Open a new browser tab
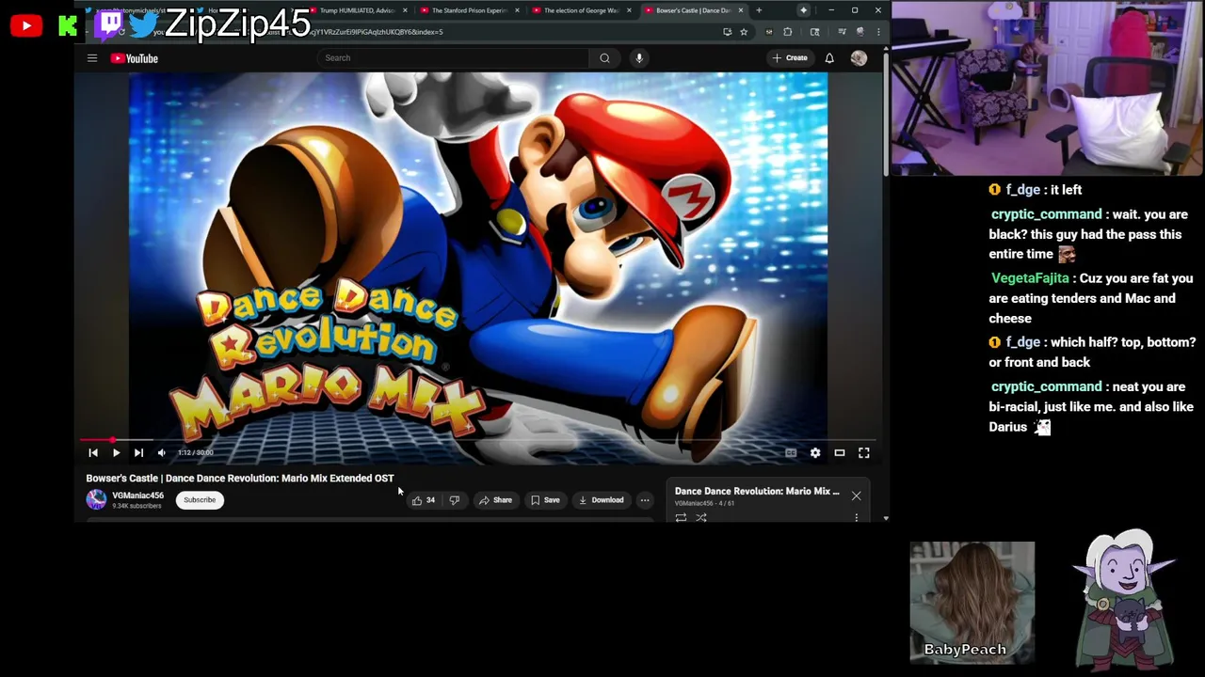This screenshot has width=1205, height=677. 759,10
